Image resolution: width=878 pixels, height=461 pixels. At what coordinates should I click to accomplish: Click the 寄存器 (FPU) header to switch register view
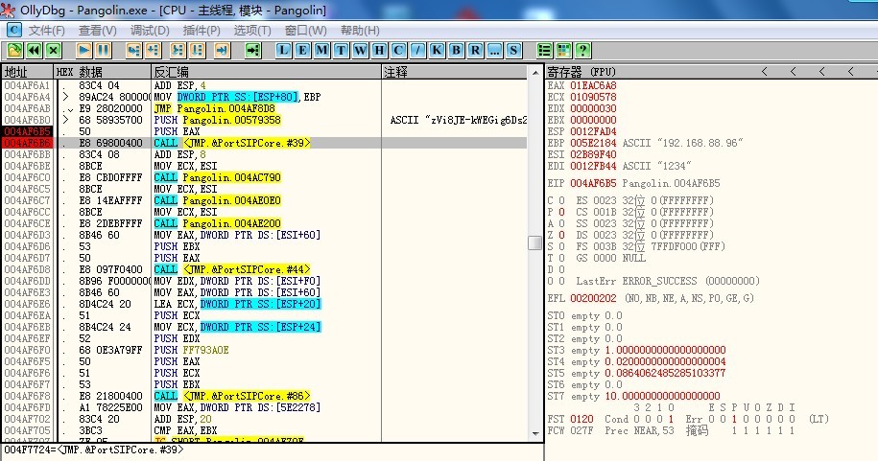581,72
